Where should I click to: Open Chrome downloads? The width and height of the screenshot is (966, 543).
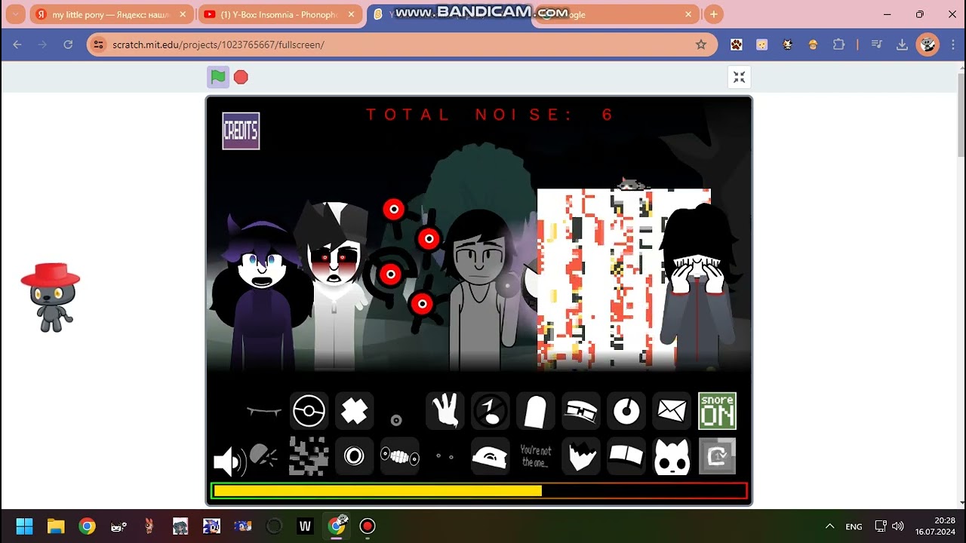pyautogui.click(x=902, y=44)
